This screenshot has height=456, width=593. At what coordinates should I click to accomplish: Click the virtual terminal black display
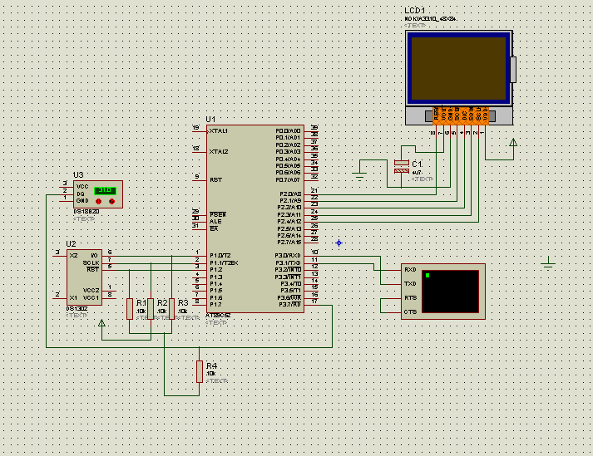coord(450,292)
